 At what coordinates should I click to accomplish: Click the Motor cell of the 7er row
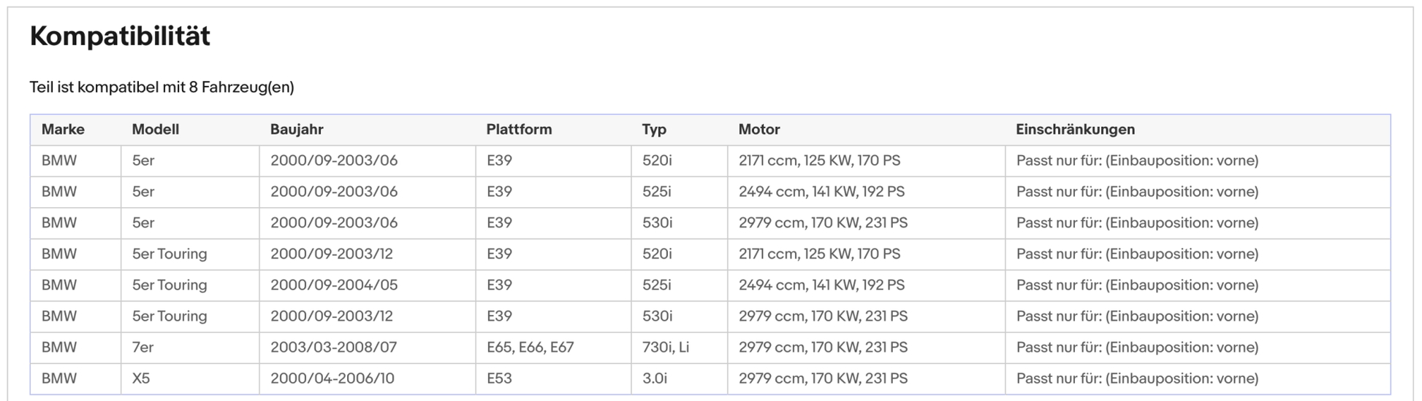pyautogui.click(x=866, y=348)
